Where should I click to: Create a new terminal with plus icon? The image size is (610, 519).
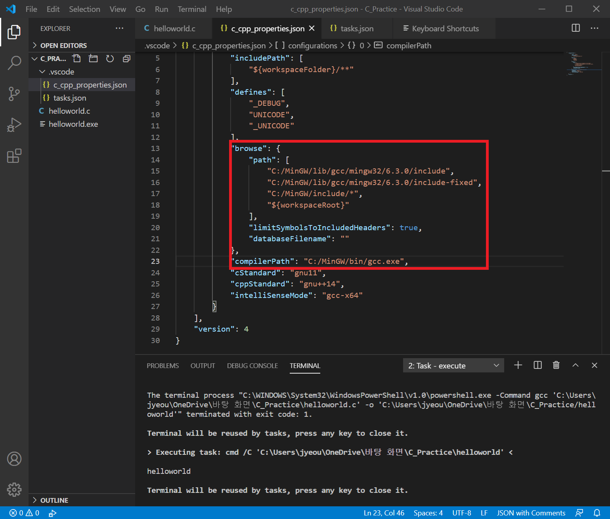pyautogui.click(x=518, y=365)
